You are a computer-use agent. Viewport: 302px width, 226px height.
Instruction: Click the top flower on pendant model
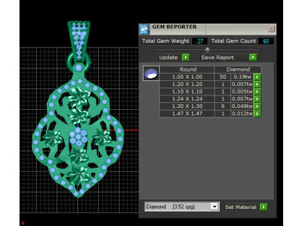tap(79, 97)
